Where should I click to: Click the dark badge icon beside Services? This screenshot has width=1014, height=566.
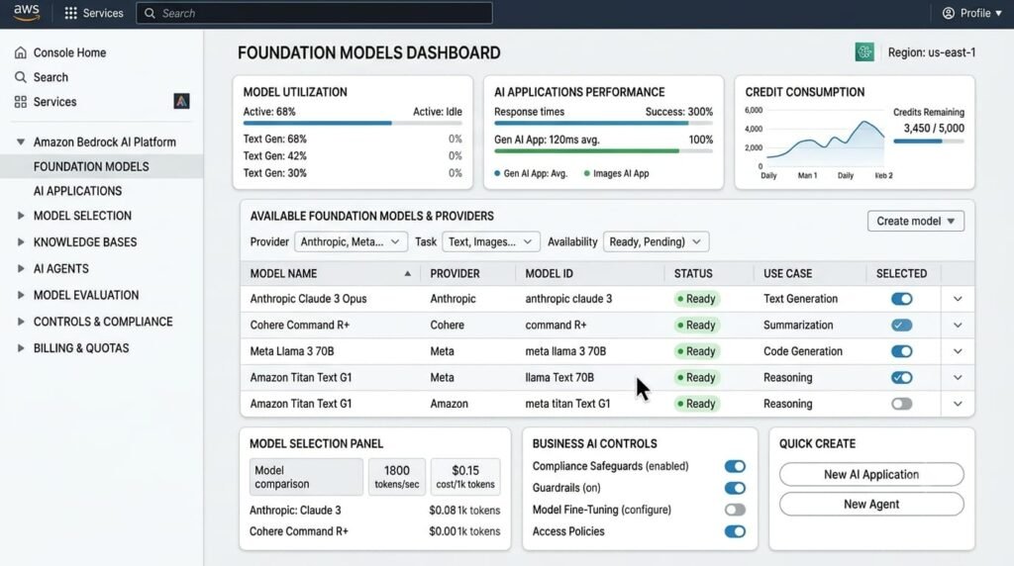(x=182, y=101)
